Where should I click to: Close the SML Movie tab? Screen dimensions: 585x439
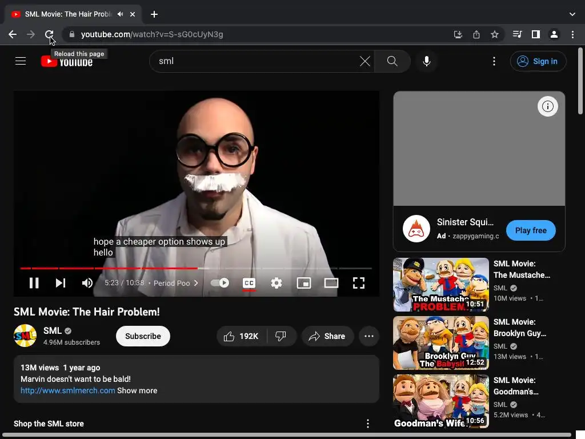click(133, 14)
